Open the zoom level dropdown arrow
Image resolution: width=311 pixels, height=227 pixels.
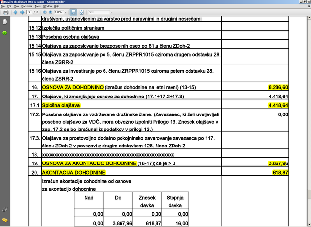point(65,12)
